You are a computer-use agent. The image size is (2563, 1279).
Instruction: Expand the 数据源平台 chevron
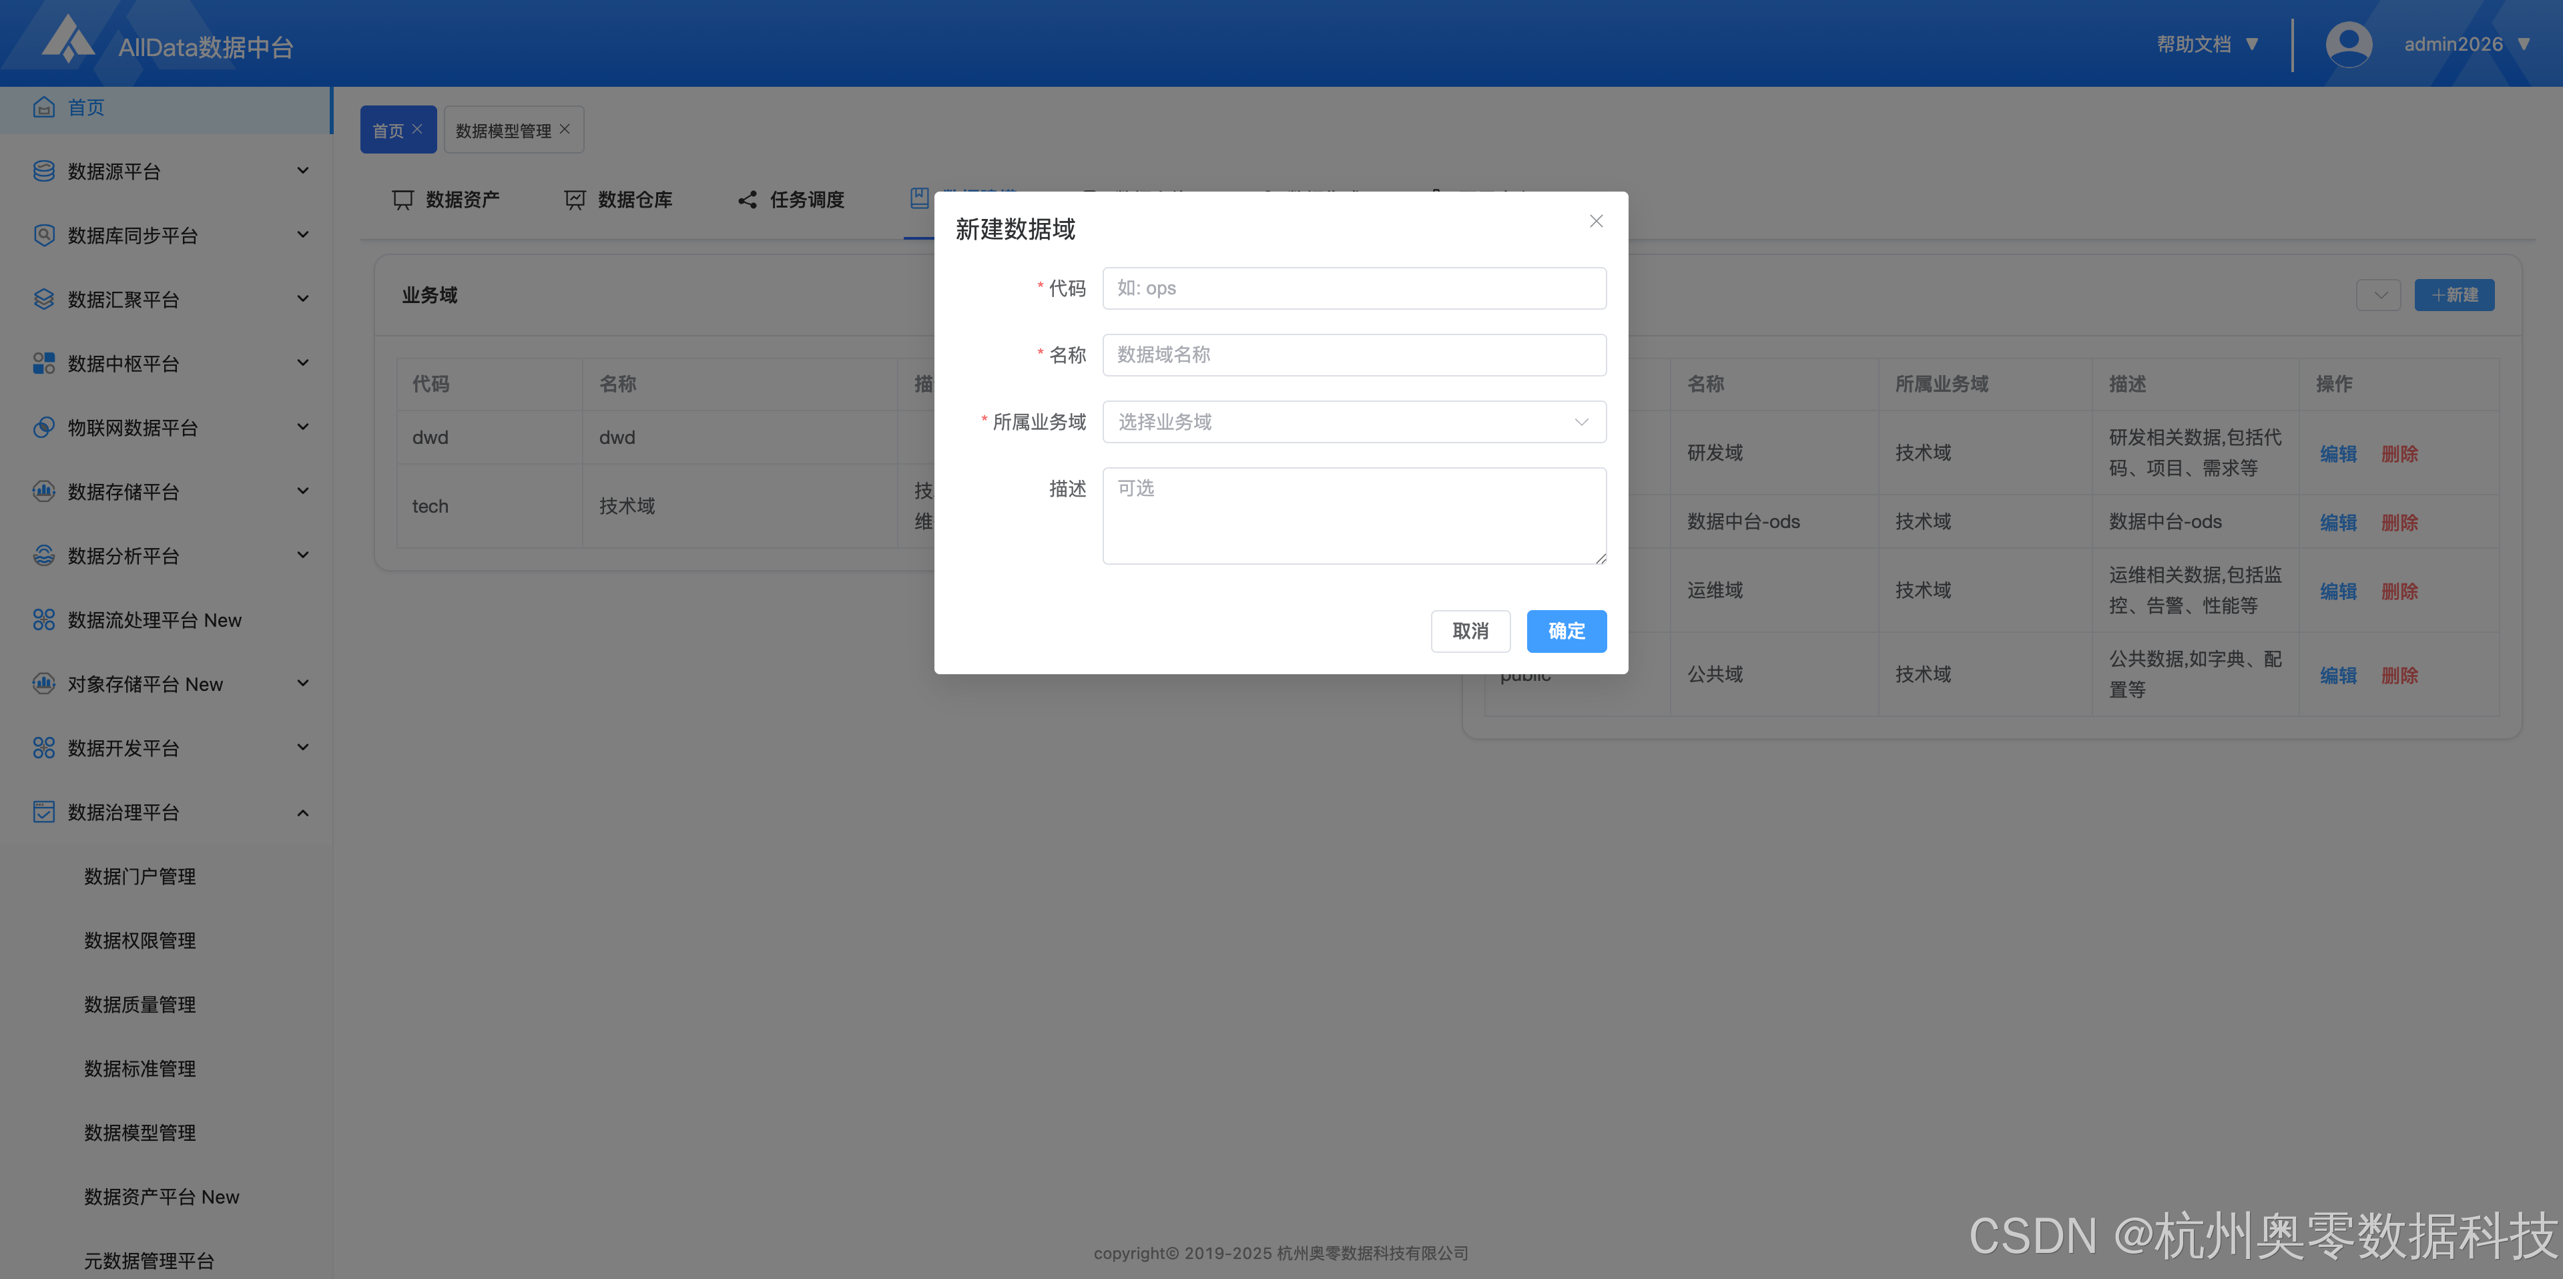coord(304,171)
